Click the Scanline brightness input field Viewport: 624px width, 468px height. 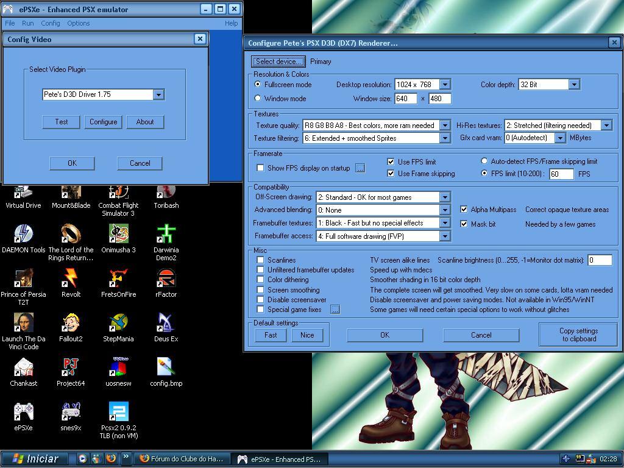pos(600,260)
